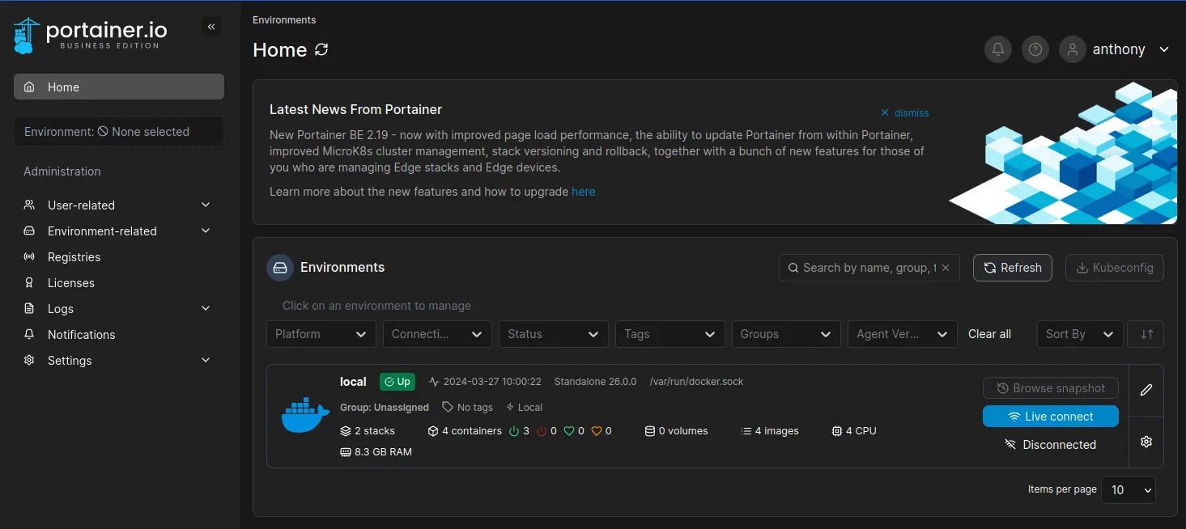Open the Platform filter dropdown
Screen dimensions: 1186x529
(x=321, y=334)
